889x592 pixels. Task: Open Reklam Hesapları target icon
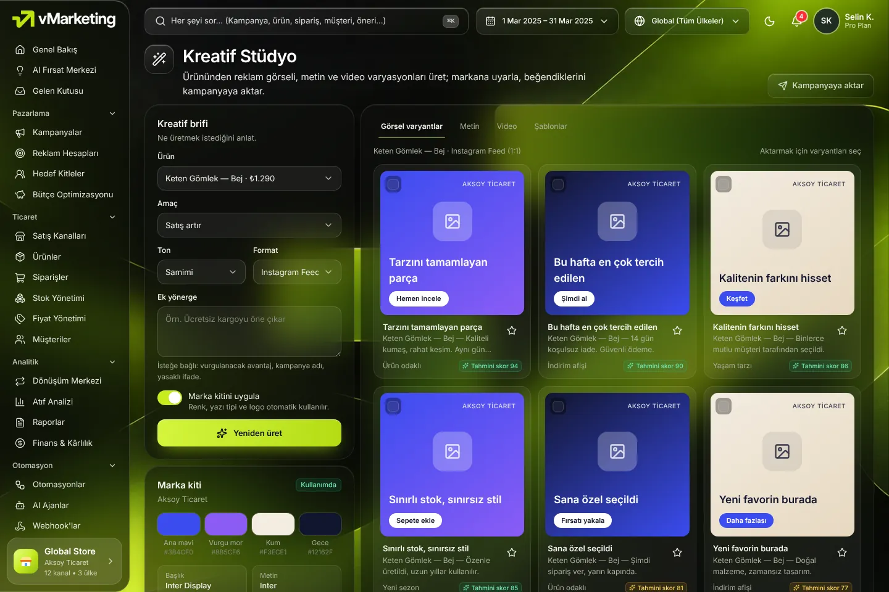(20, 153)
